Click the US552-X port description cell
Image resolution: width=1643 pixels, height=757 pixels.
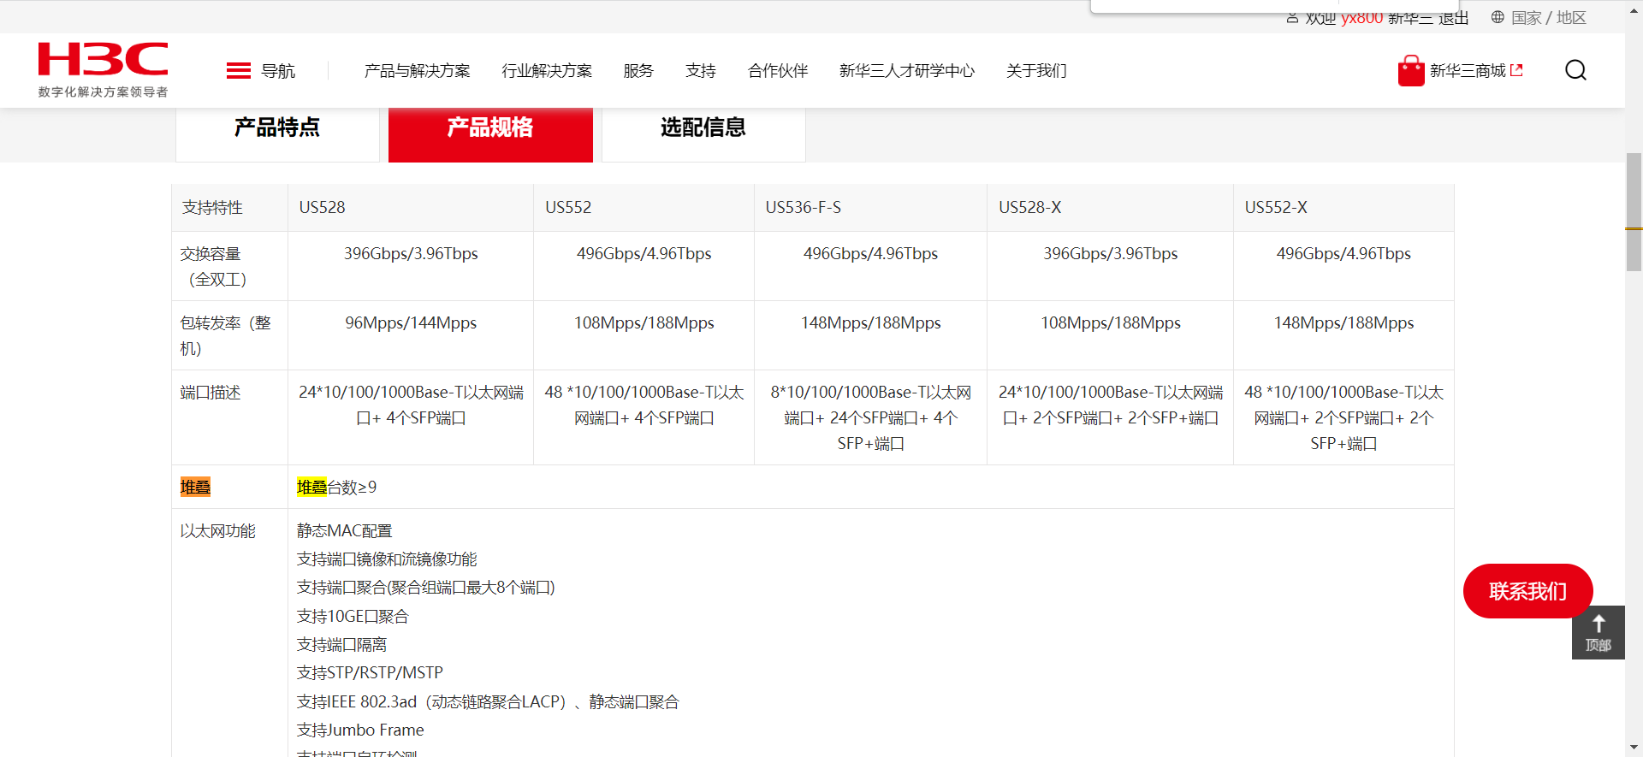pyautogui.click(x=1343, y=418)
